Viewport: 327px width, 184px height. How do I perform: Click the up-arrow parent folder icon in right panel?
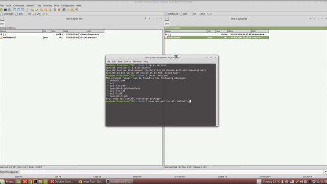pyautogui.click(x=166, y=34)
